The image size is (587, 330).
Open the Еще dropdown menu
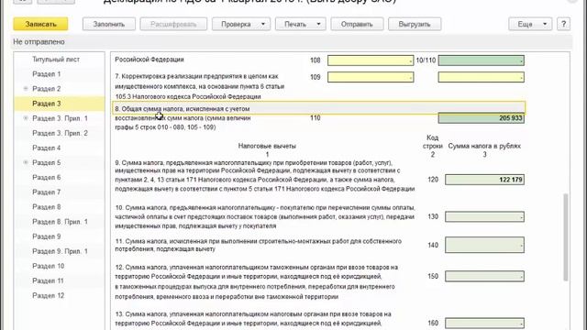pos(530,24)
